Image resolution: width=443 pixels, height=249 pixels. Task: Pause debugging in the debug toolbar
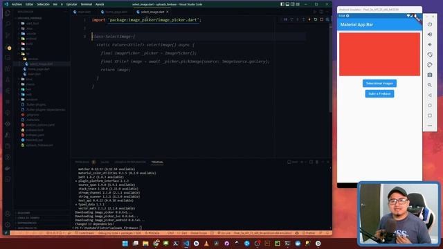[x=286, y=19]
